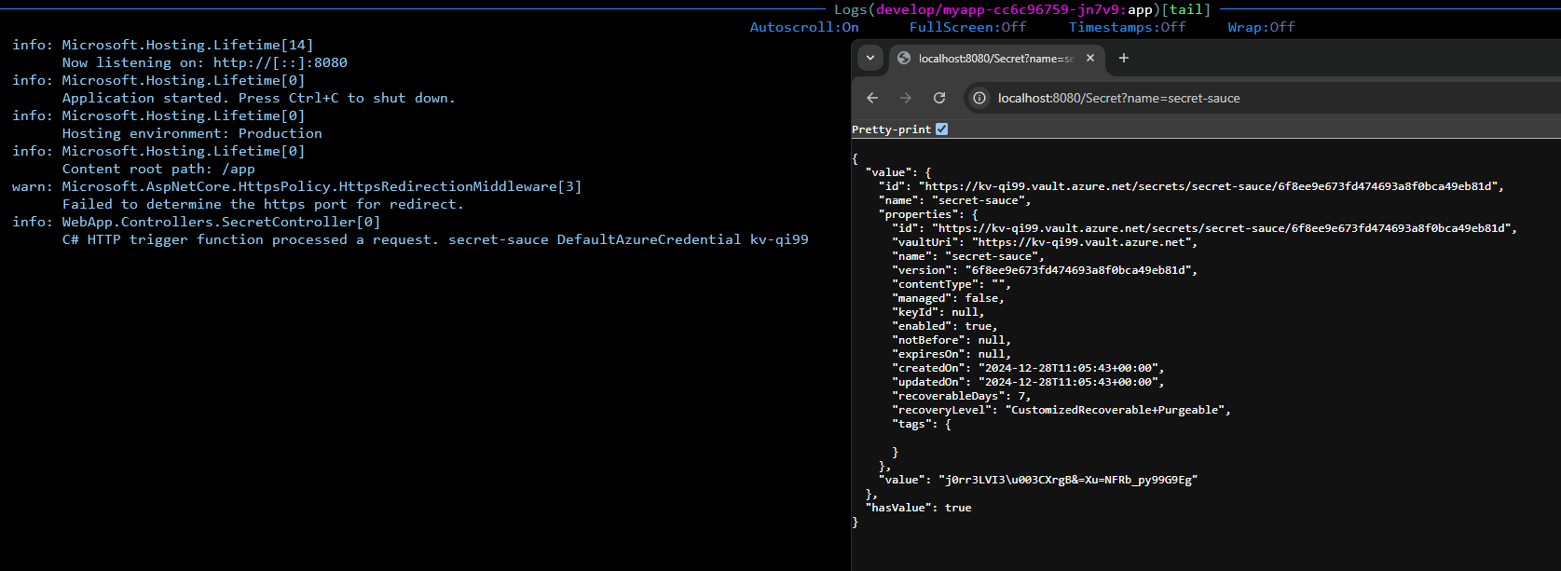Click log line 'Content root path: /app'

coord(158,169)
